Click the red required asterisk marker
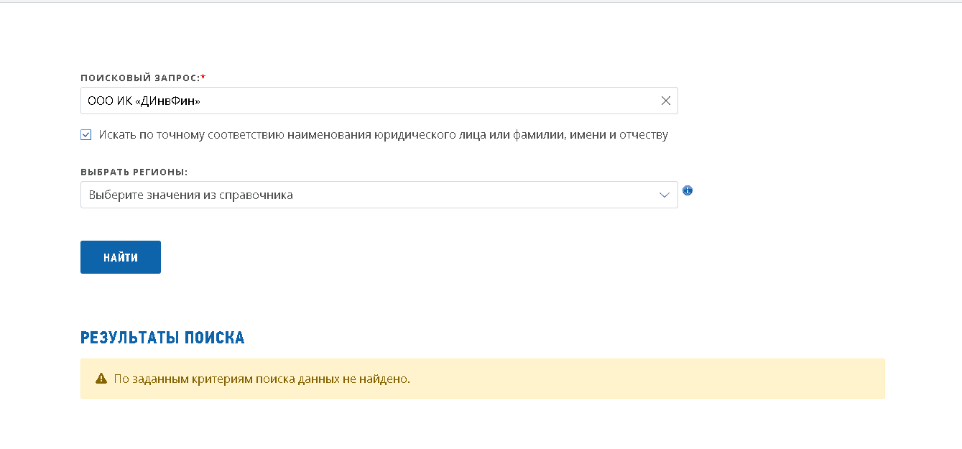Image resolution: width=962 pixels, height=449 pixels. pos(203,77)
